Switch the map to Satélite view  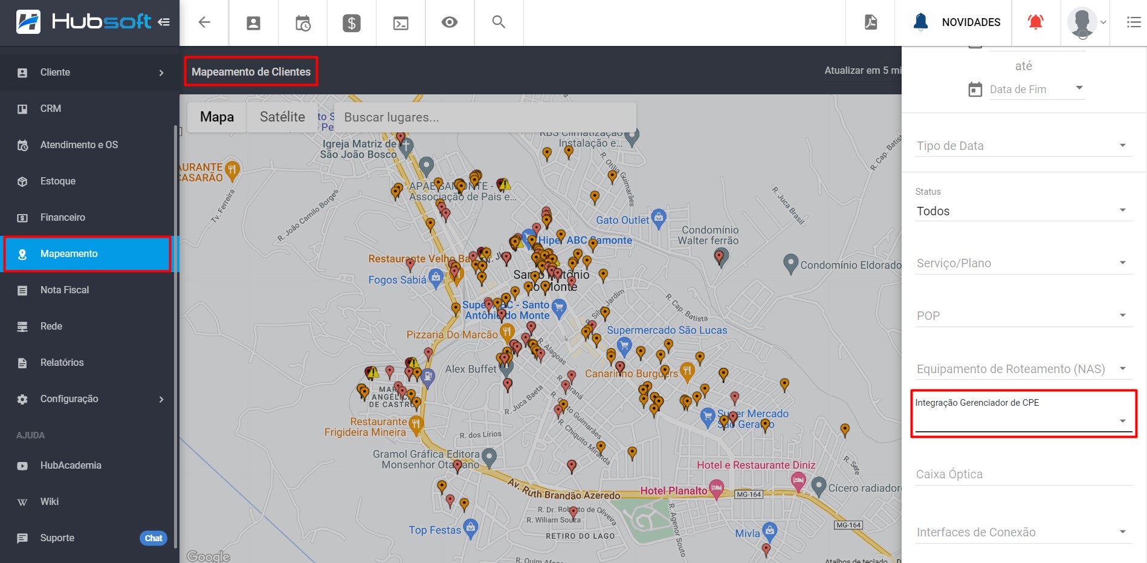click(x=282, y=117)
